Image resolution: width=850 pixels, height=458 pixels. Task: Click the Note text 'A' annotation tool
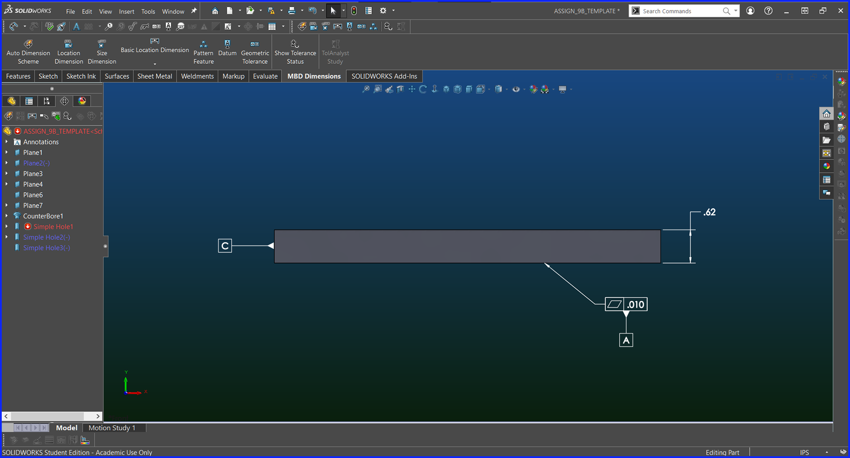[77, 27]
